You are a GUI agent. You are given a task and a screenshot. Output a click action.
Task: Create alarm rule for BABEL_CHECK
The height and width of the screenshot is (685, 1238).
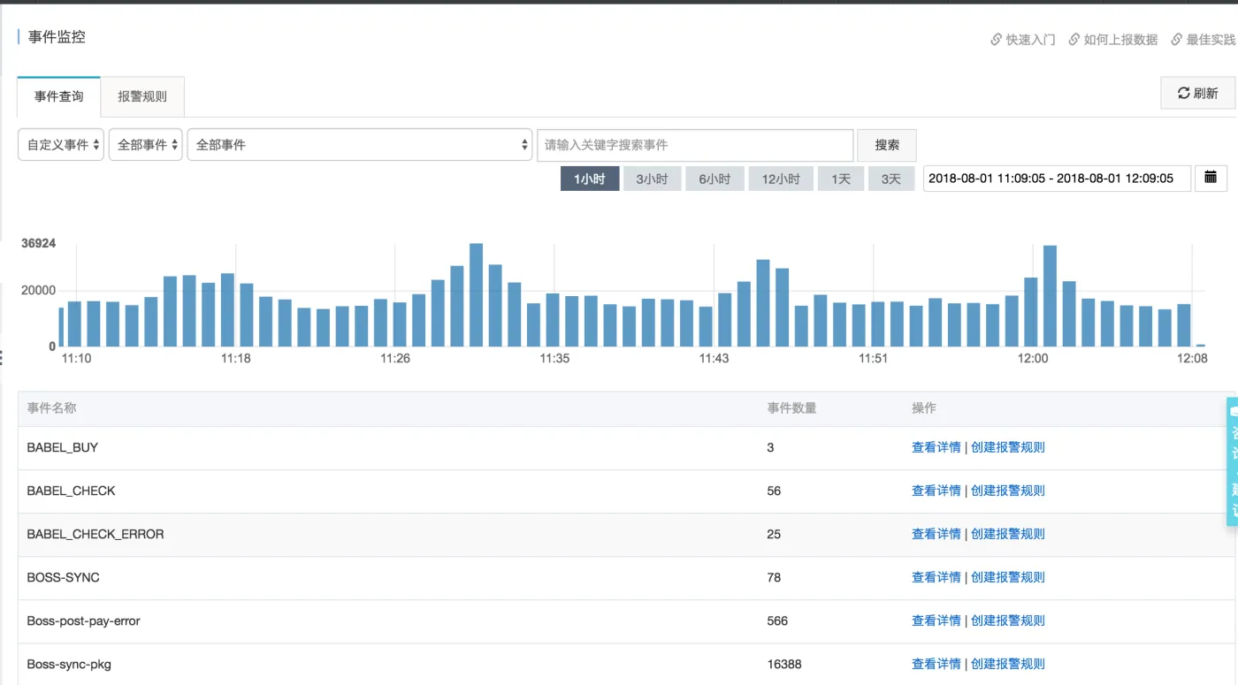pyautogui.click(x=1008, y=491)
